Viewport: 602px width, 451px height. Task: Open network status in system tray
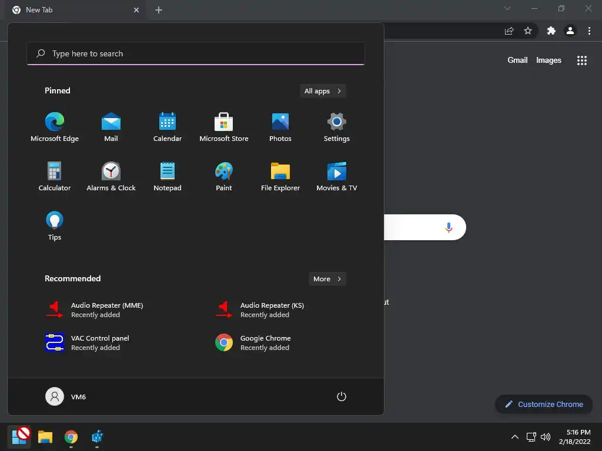(x=531, y=437)
